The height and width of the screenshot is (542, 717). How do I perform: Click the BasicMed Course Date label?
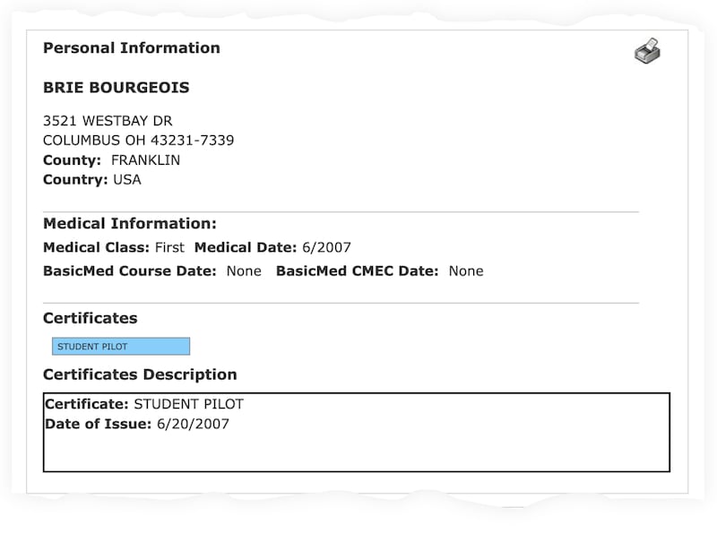point(129,271)
